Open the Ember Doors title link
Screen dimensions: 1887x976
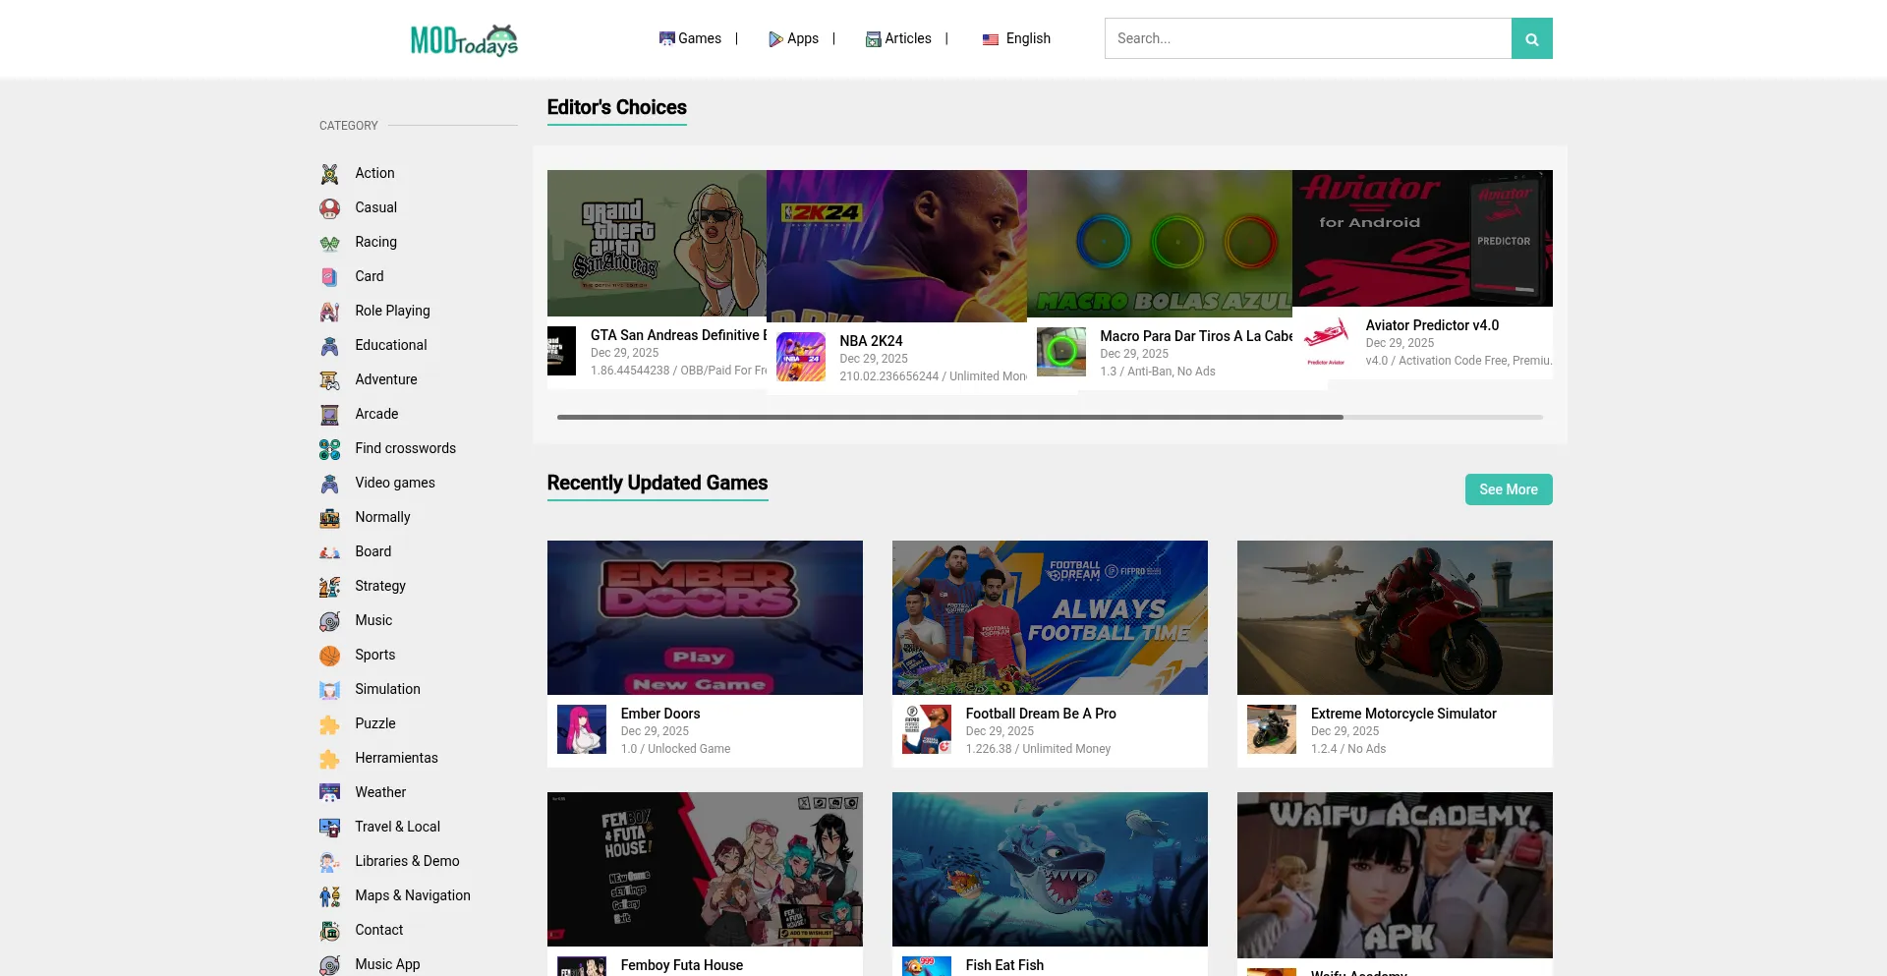point(660,714)
